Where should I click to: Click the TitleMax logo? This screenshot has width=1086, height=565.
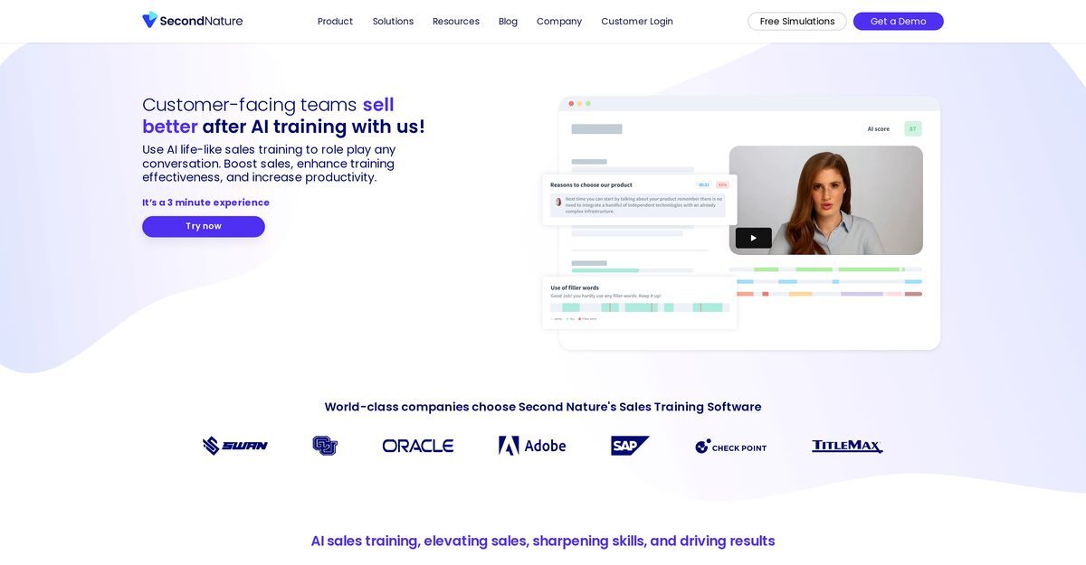pos(847,446)
